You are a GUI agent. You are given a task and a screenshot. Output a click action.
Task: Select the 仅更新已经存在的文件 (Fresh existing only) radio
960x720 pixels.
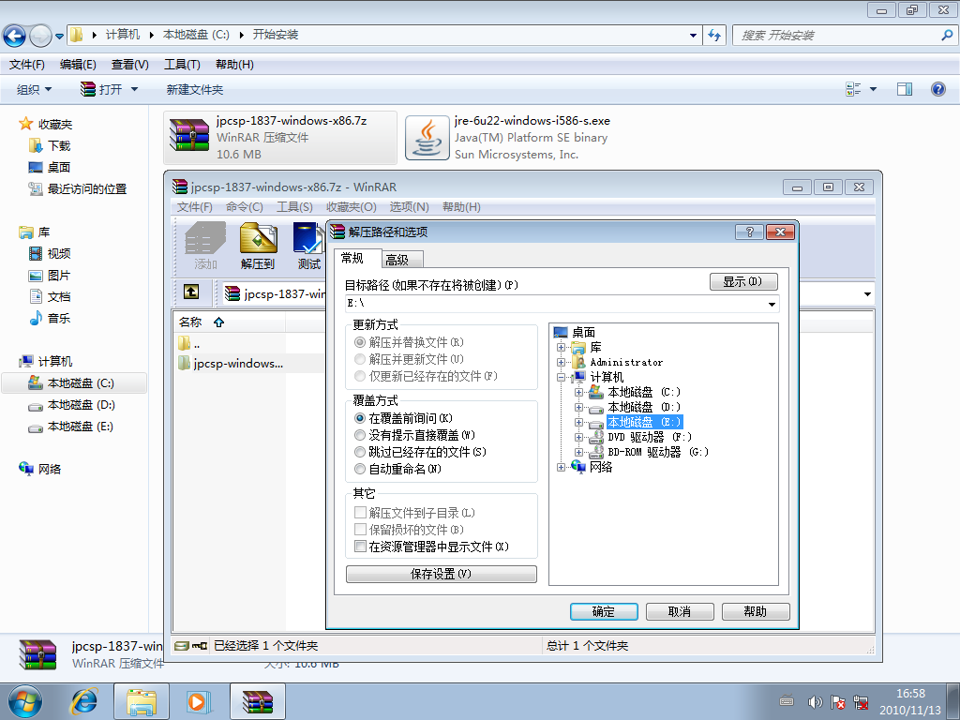360,376
